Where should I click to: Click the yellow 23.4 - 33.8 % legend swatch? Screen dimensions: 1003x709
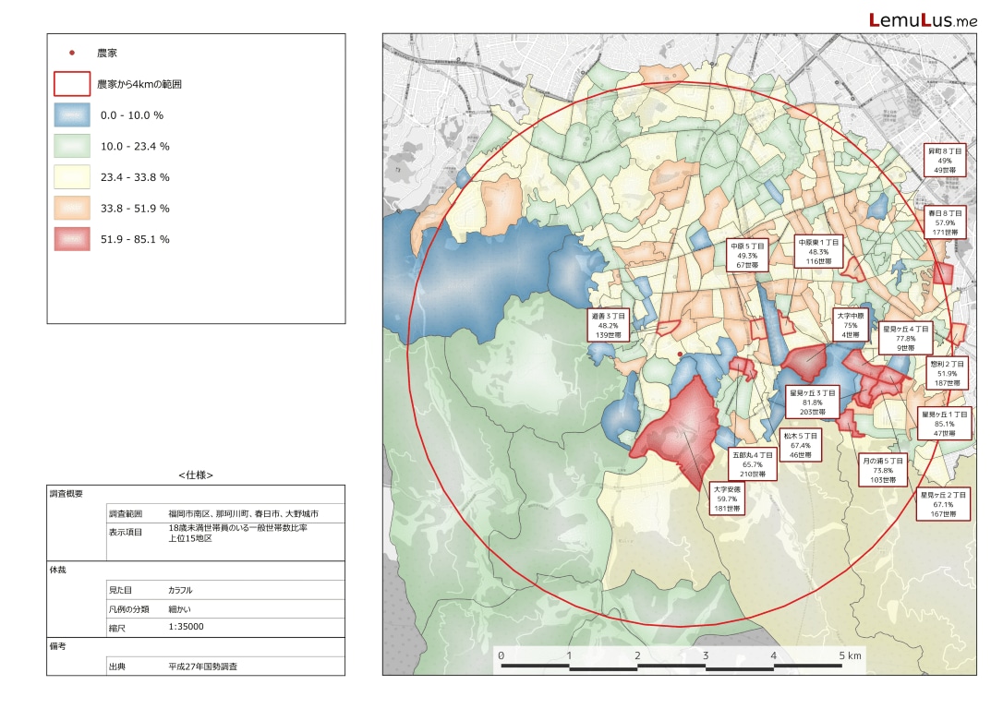(x=72, y=177)
